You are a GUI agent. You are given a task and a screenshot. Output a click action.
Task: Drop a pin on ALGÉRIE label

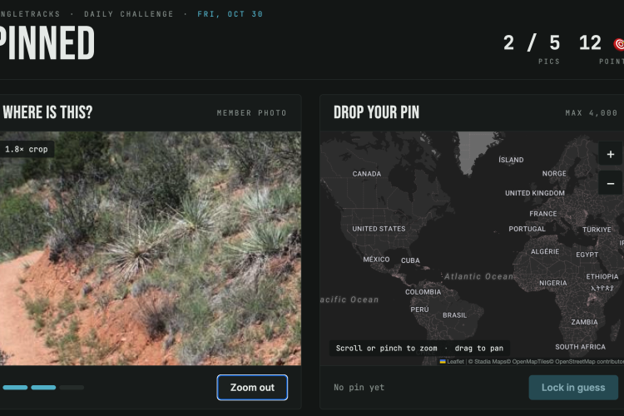[545, 251]
